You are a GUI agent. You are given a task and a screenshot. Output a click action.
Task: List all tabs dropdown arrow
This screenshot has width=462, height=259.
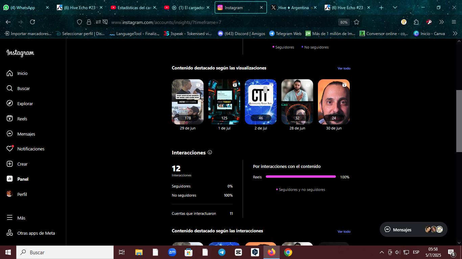pyautogui.click(x=395, y=7)
